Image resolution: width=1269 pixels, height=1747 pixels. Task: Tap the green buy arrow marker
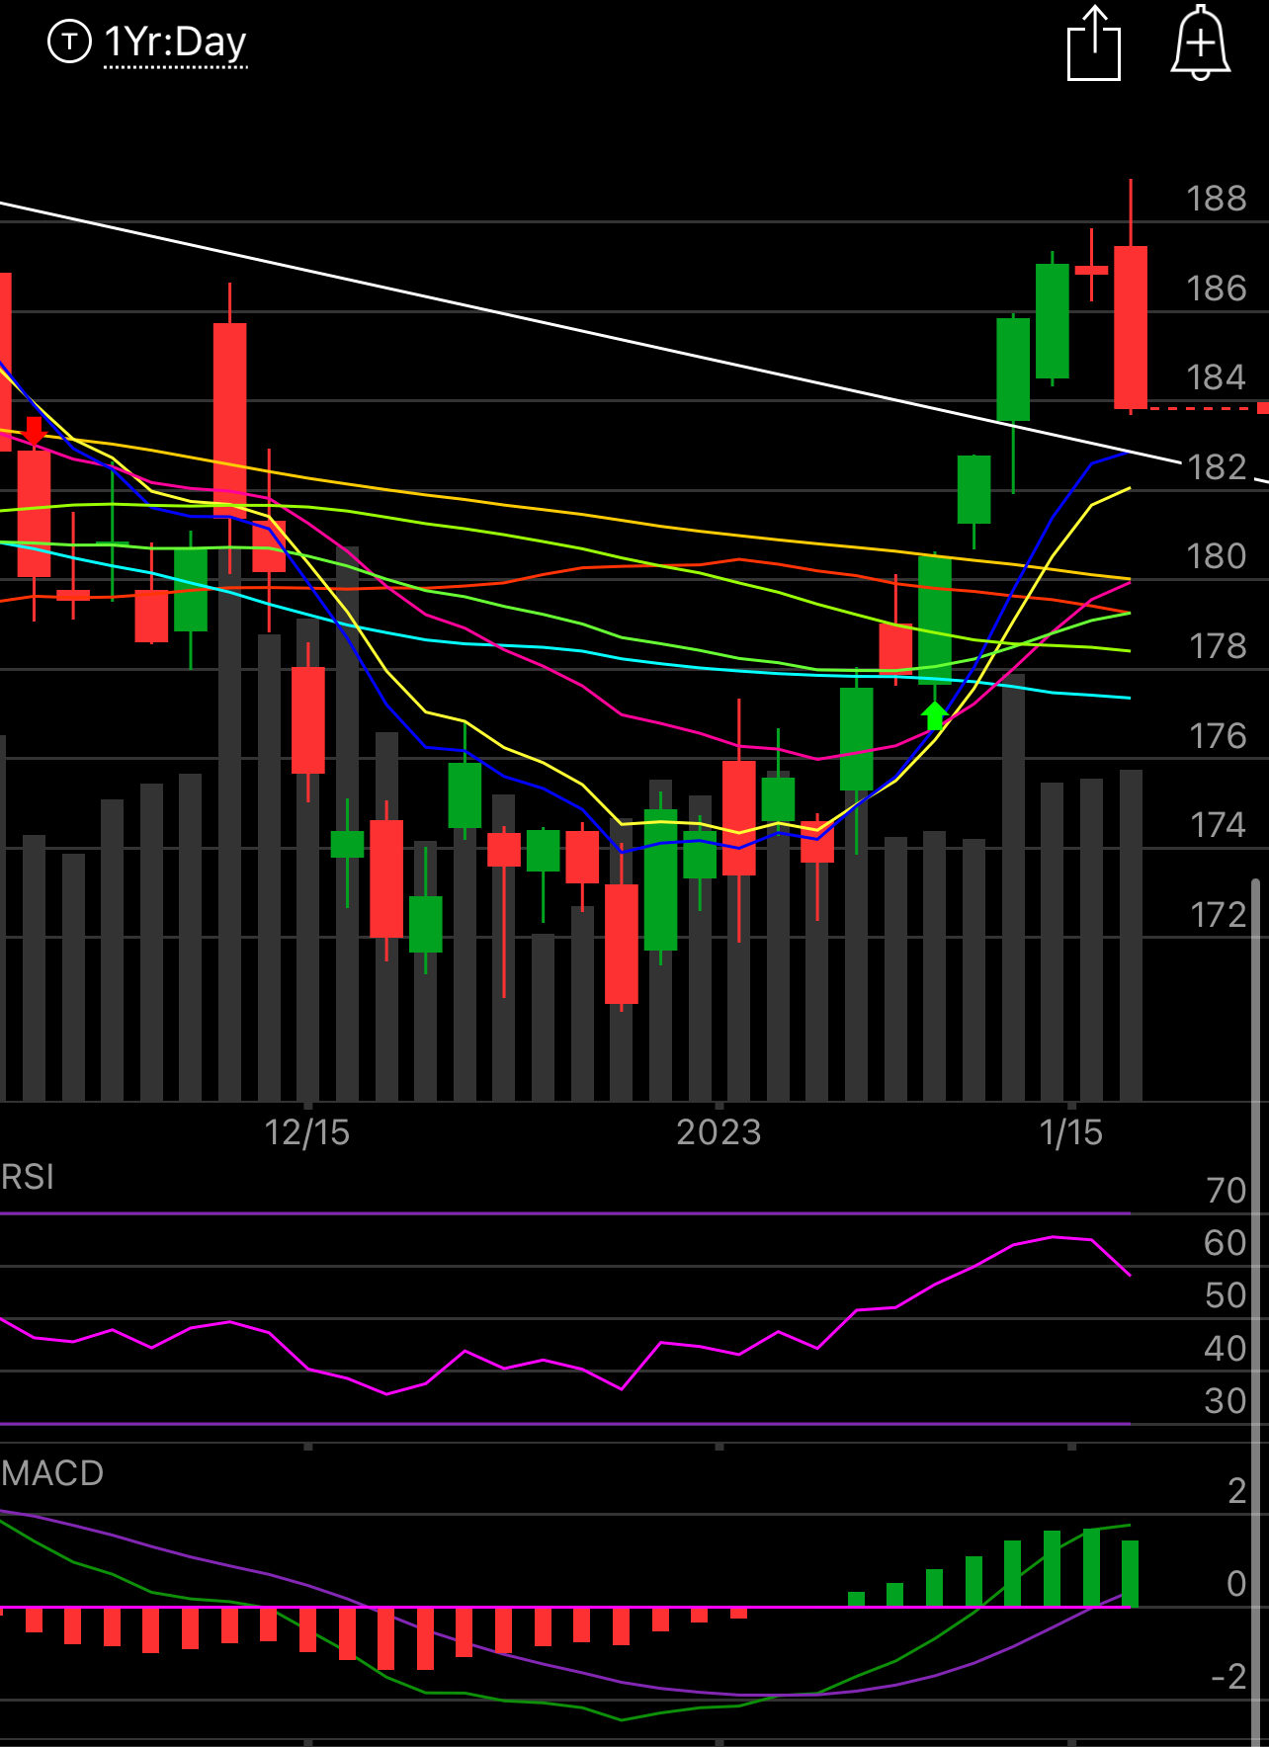coord(934,715)
